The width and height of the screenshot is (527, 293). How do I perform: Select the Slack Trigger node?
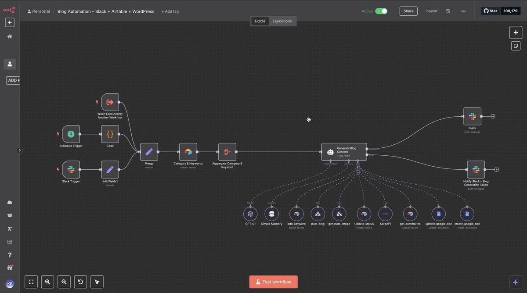(x=71, y=169)
